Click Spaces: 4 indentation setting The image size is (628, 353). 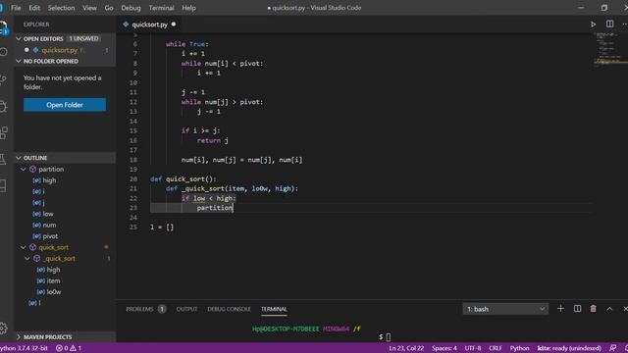pyautogui.click(x=445, y=348)
